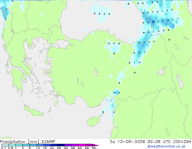
Task: Pick the dark navy swatch between 25 and 30
Action: 61,145
